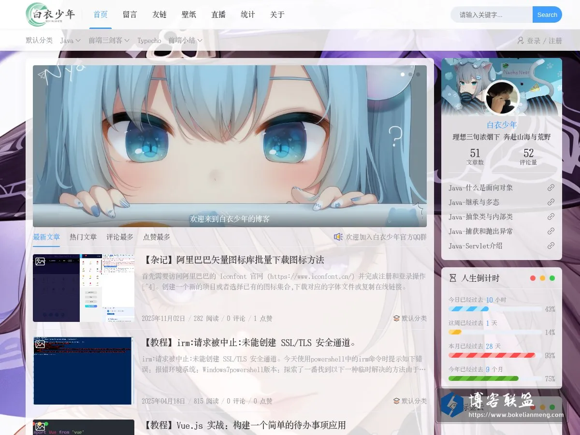Expand the Java category dropdown

click(x=71, y=41)
